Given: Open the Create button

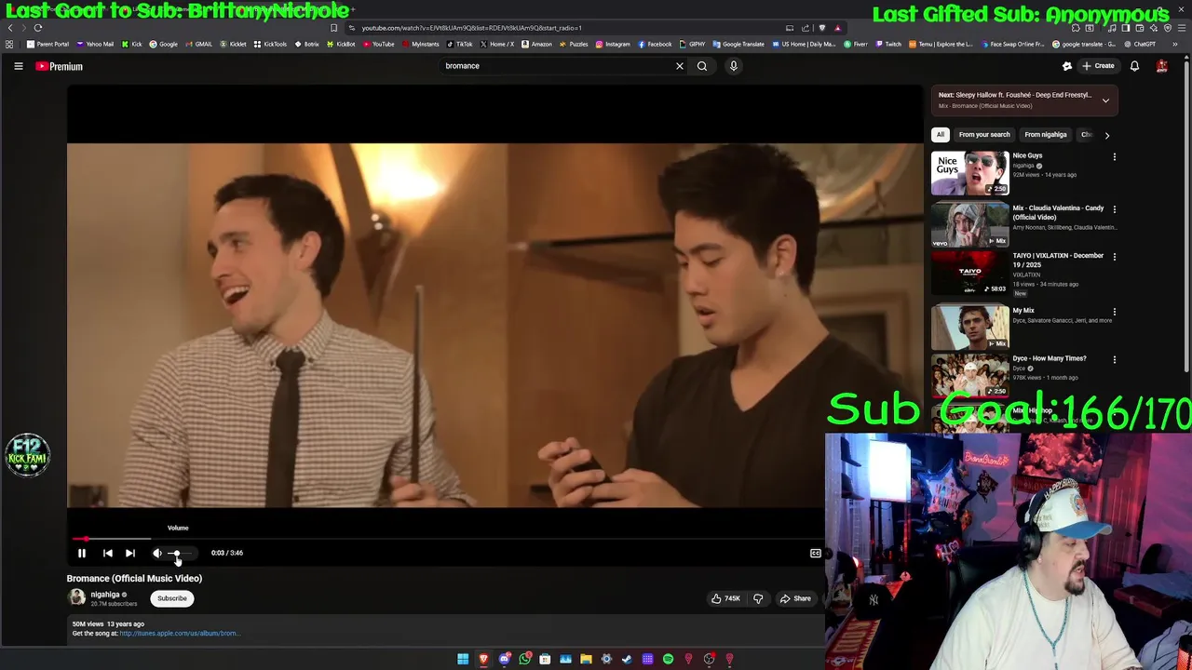Looking at the screenshot, I should pyautogui.click(x=1097, y=66).
